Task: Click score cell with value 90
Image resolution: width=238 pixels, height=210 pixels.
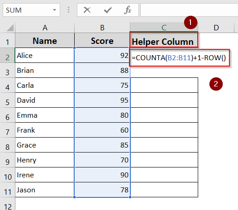Action: point(102,175)
